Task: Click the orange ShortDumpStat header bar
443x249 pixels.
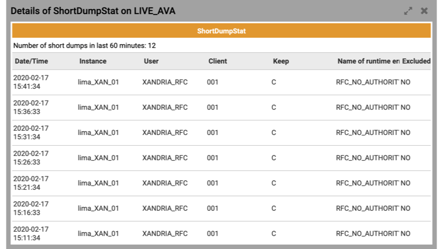Action: [x=221, y=31]
